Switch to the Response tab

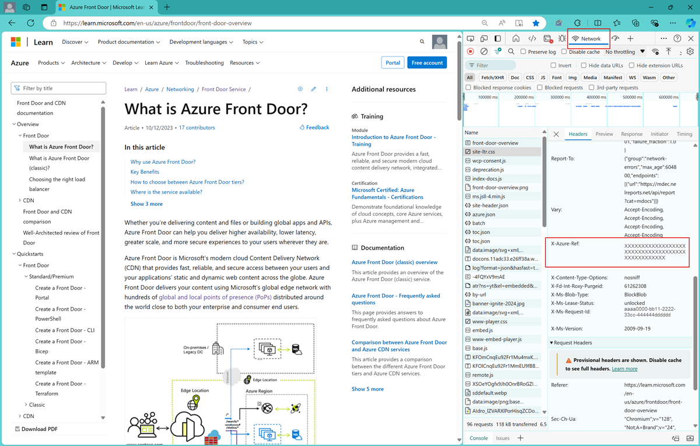[632, 134]
